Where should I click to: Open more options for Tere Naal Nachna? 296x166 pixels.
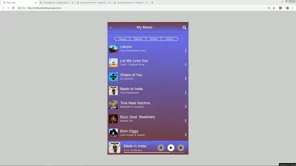[x=185, y=107]
